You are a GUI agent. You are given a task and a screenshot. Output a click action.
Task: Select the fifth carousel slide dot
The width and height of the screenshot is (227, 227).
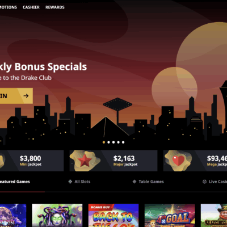(x=123, y=142)
